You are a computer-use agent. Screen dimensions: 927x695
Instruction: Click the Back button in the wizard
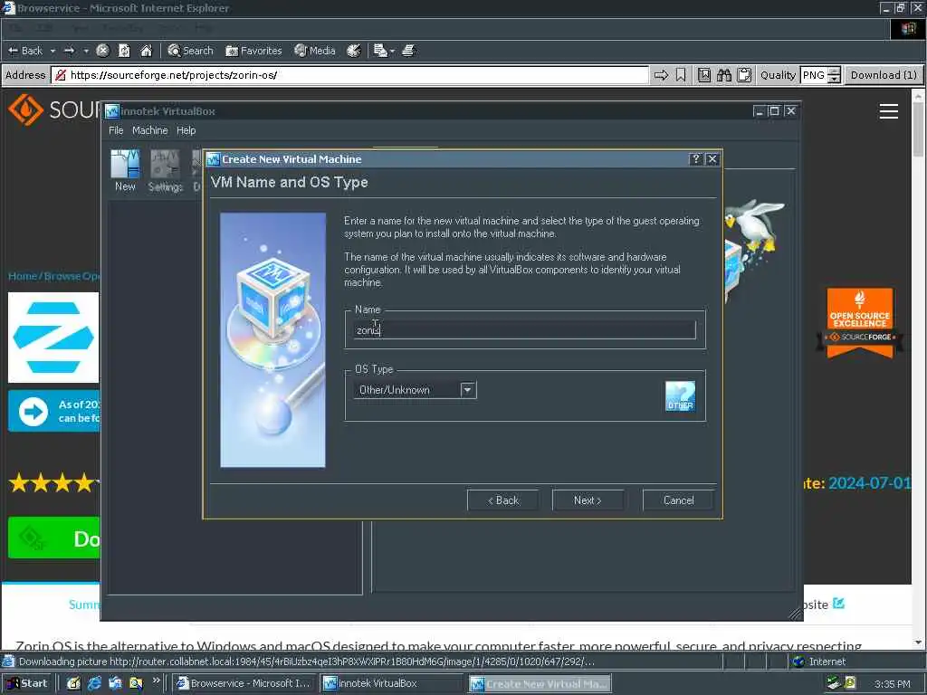pyautogui.click(x=502, y=500)
